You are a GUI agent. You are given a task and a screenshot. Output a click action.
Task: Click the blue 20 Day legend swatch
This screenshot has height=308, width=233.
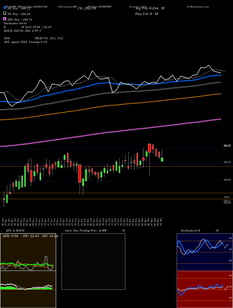(x=5, y=8)
